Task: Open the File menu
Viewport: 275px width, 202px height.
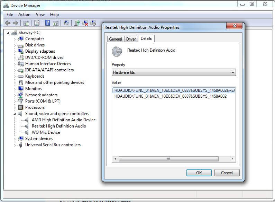Action: pos(10,15)
